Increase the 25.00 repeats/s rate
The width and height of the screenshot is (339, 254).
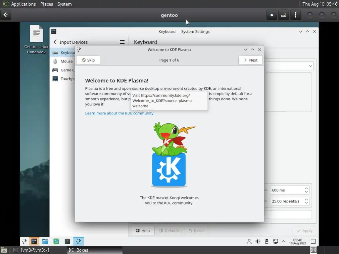coord(306,199)
